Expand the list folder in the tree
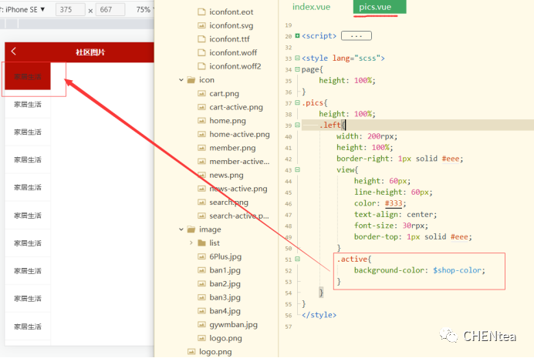 (191, 243)
